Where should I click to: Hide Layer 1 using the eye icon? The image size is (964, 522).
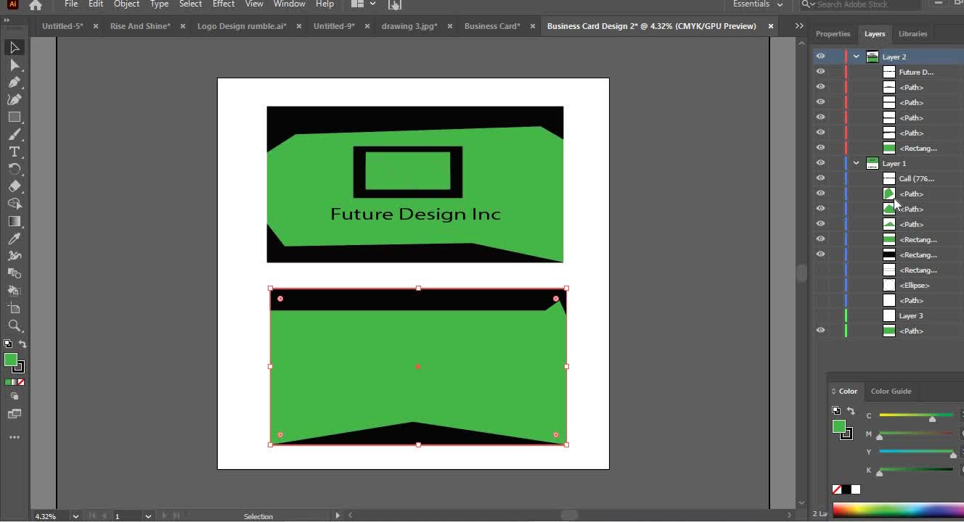(x=820, y=163)
